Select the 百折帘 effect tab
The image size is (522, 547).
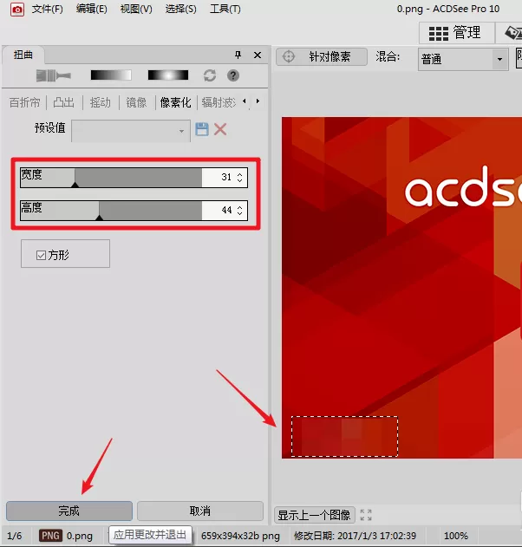(24, 102)
